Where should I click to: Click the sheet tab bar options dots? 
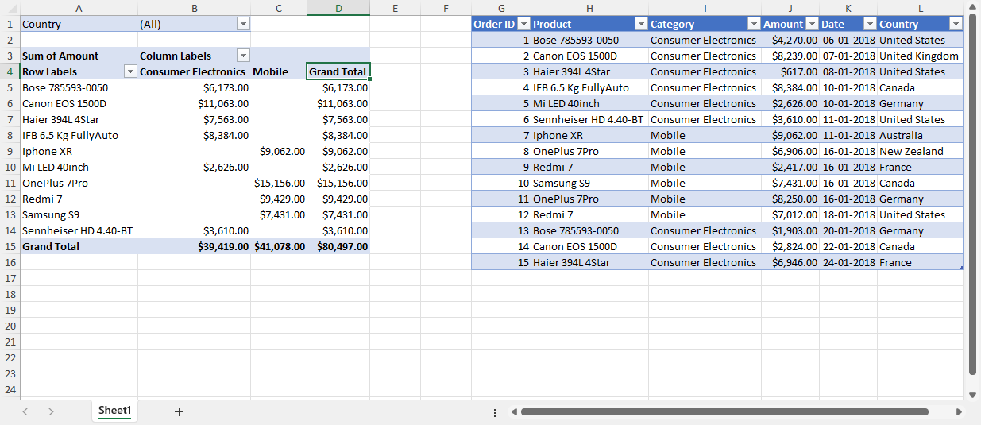[x=495, y=412]
